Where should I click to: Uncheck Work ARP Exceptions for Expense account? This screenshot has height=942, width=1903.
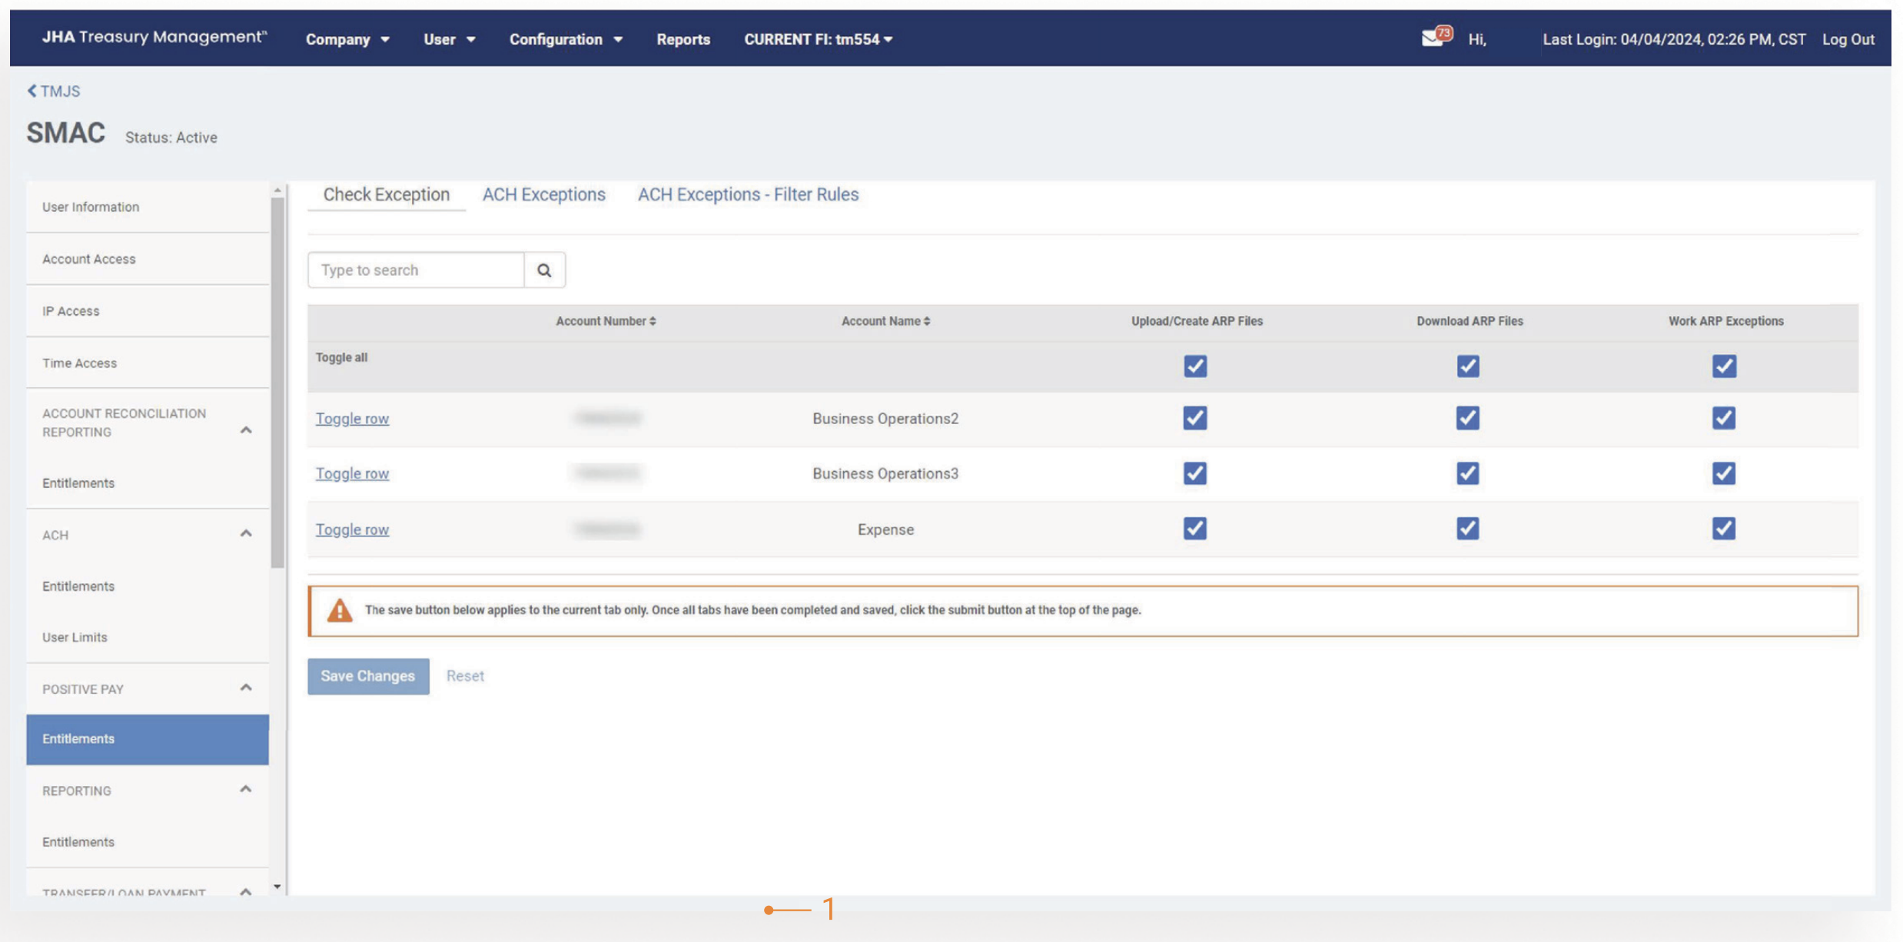tap(1723, 529)
